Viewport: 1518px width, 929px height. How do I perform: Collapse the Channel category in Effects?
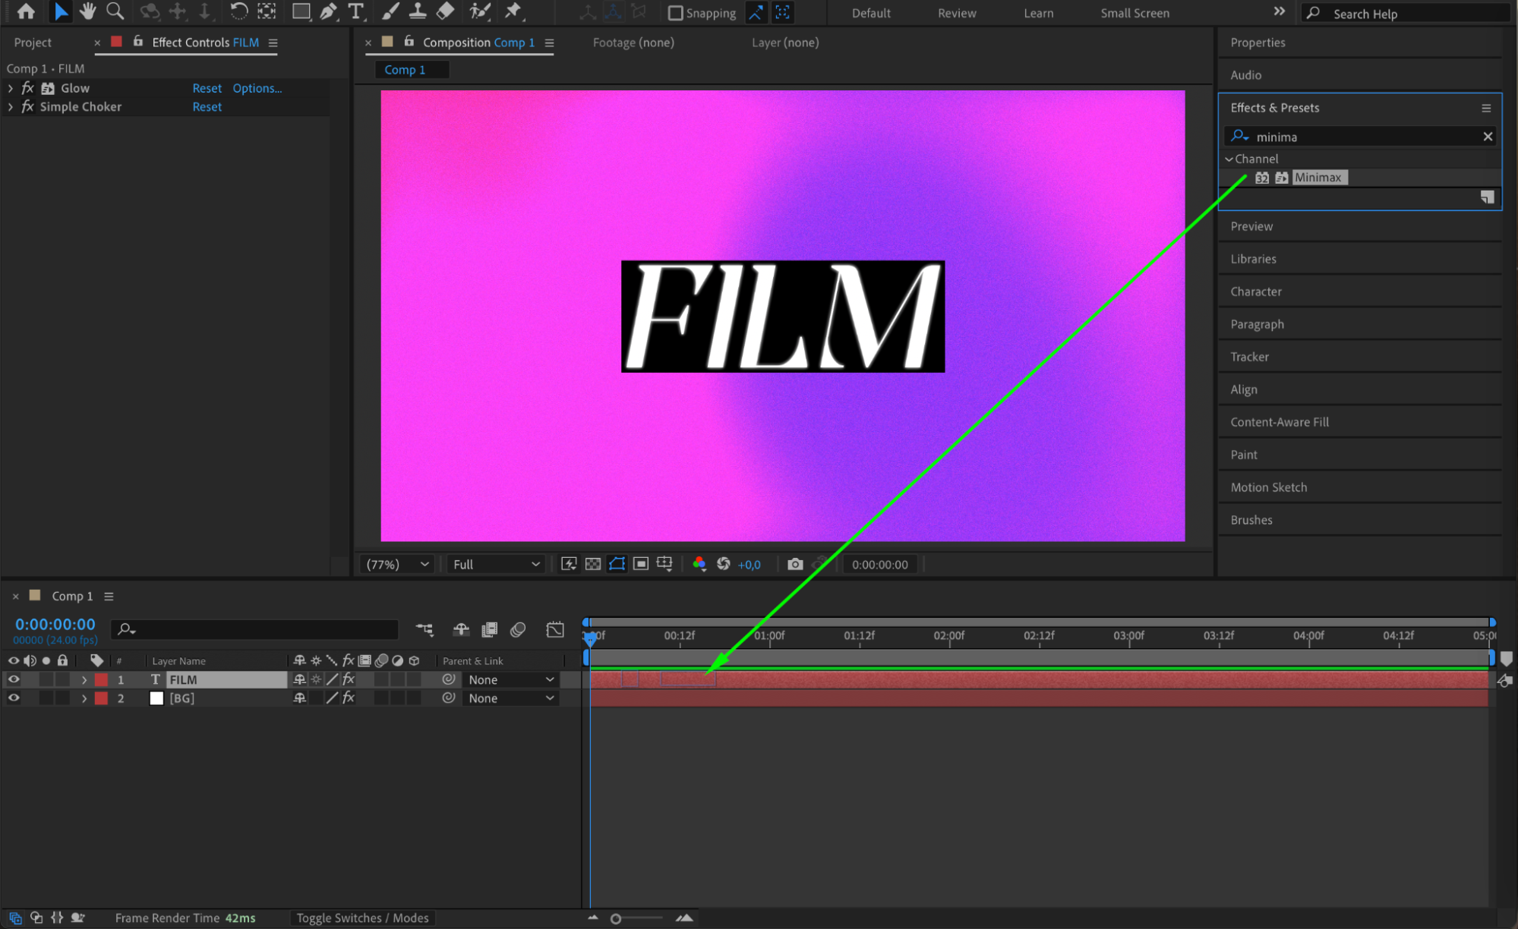(1229, 159)
